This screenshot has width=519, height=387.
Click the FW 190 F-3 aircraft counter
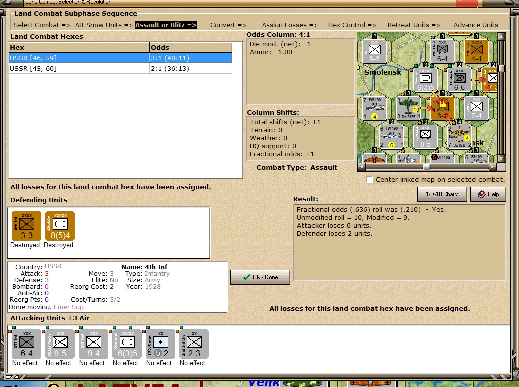pos(375,108)
